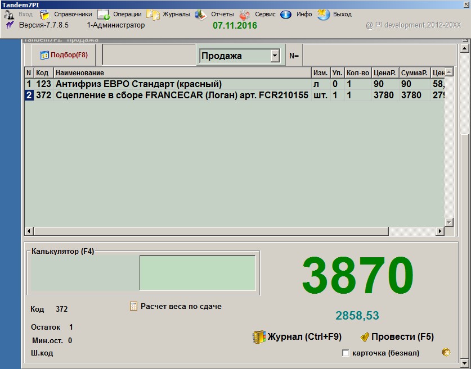Enable карточка (безнал) checkbox
471x369 pixels.
coord(346,353)
